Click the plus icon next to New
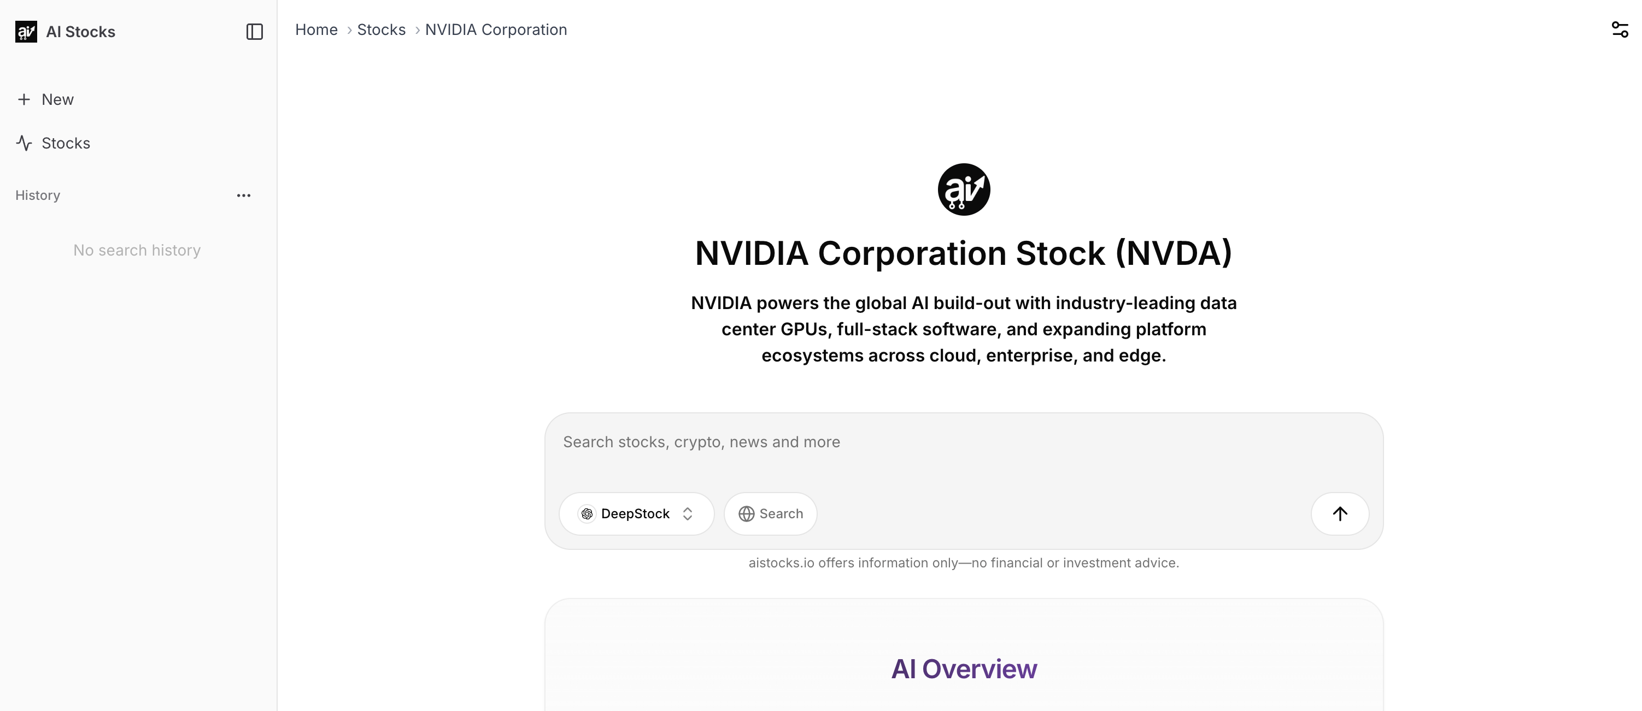This screenshot has width=1642, height=711. (x=24, y=99)
